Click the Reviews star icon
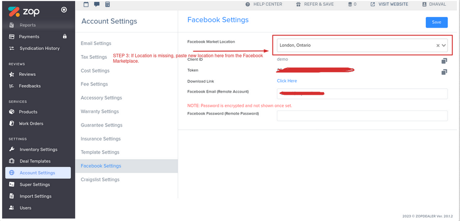The image size is (460, 221). coord(12,74)
